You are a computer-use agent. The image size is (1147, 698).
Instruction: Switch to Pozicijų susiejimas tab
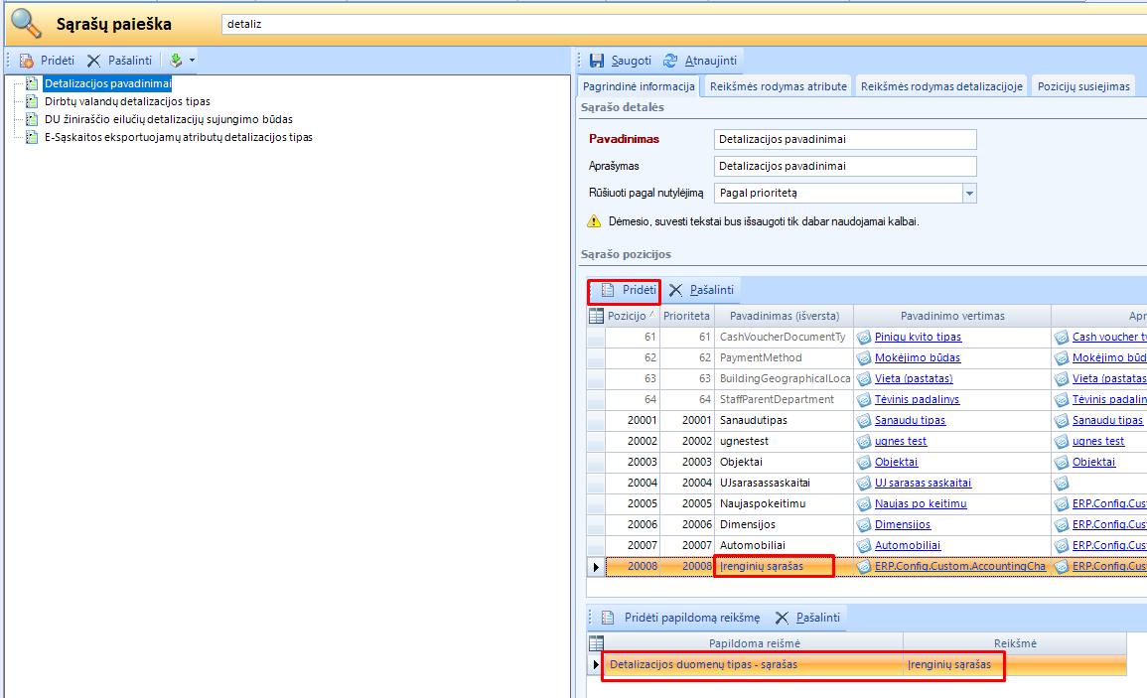coord(1083,86)
